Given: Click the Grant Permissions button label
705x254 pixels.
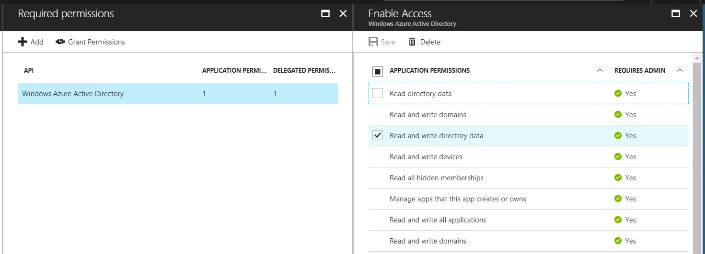Looking at the screenshot, I should pyautogui.click(x=96, y=42).
